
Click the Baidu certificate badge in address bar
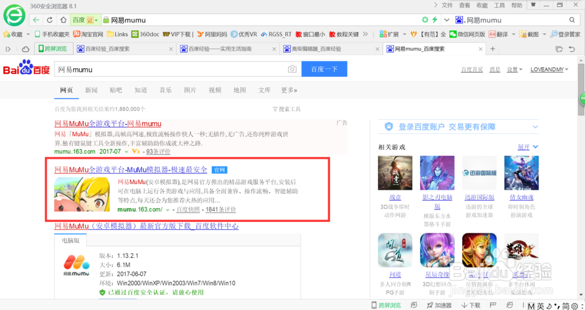click(x=86, y=20)
